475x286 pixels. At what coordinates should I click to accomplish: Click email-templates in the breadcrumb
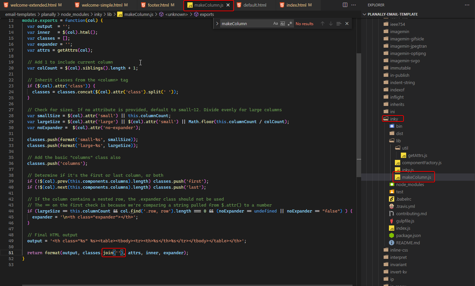pos(21,14)
